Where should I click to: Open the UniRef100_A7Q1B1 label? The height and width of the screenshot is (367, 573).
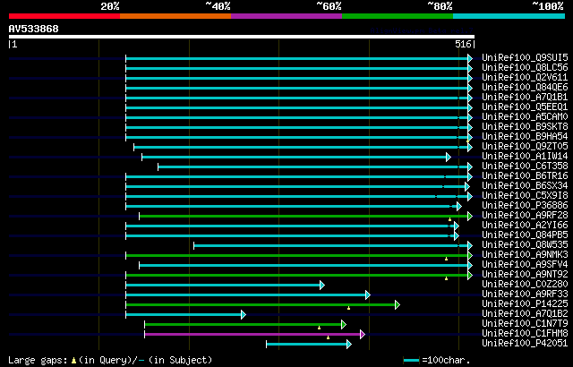(x=525, y=98)
